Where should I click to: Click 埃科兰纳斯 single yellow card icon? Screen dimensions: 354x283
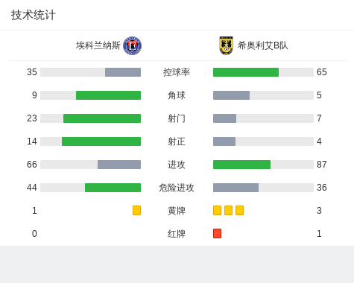click(x=136, y=210)
